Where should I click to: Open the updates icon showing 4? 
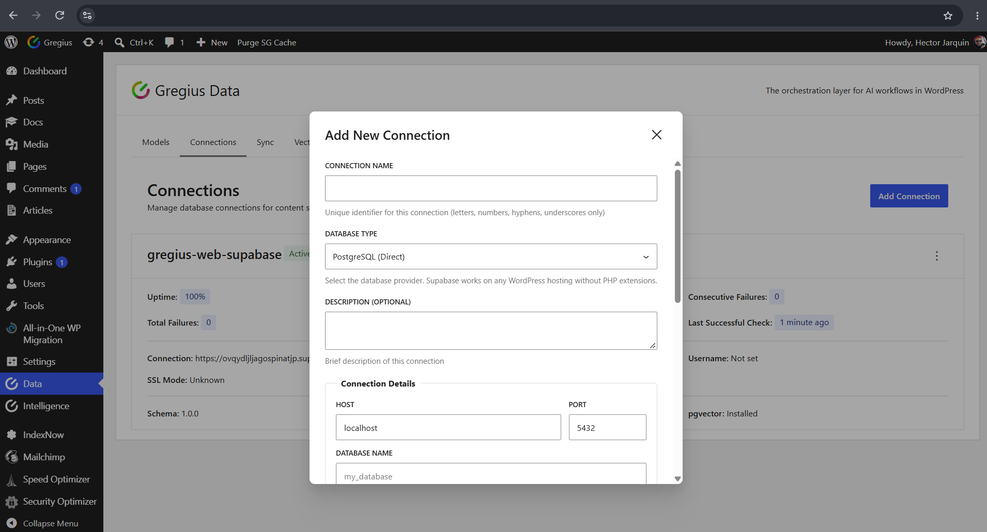pyautogui.click(x=94, y=42)
